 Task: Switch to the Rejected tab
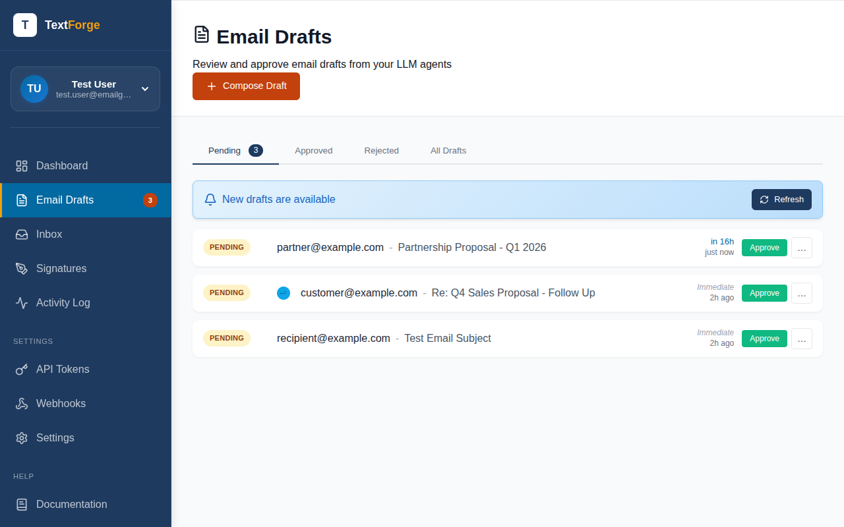point(382,151)
